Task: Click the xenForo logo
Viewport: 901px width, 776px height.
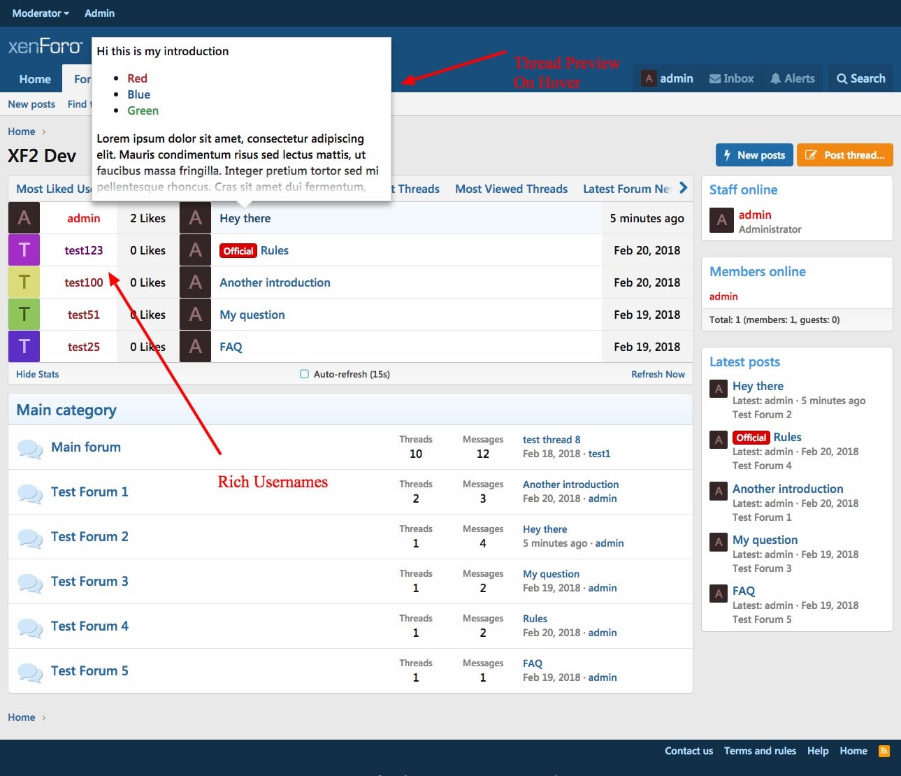Action: (x=45, y=46)
